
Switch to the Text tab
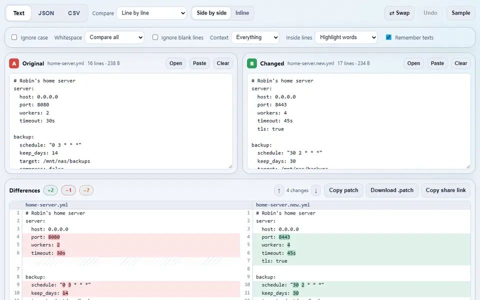(x=18, y=13)
